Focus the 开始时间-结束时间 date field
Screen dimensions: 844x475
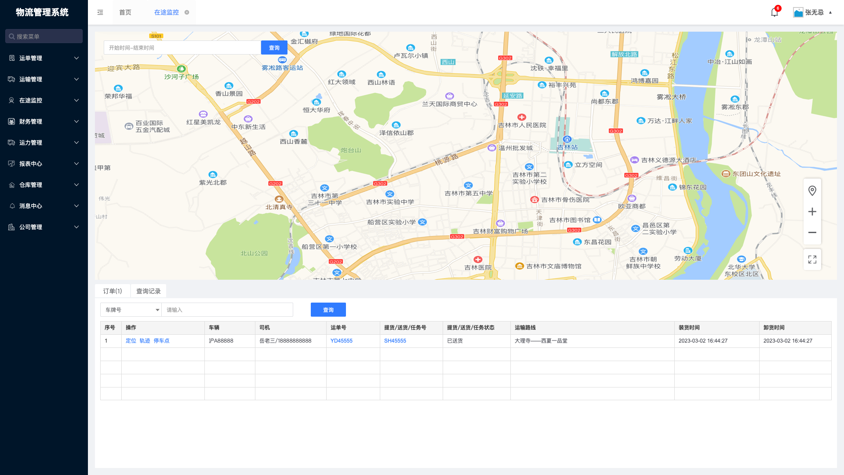click(x=182, y=47)
